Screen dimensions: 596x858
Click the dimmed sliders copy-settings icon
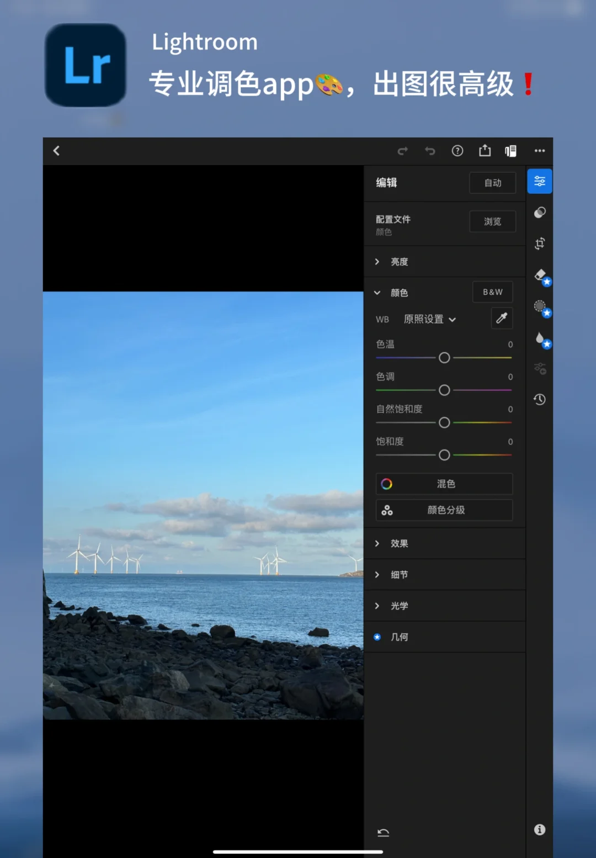(540, 368)
